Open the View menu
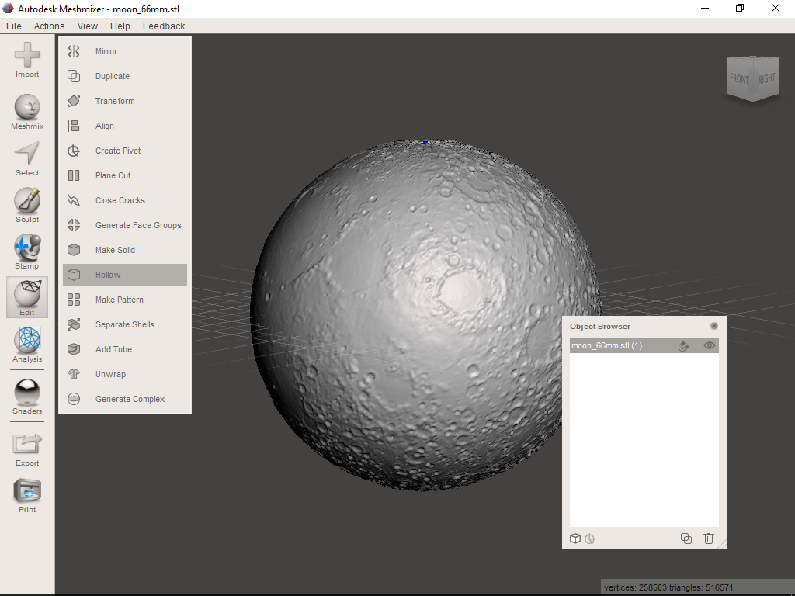Viewport: 795px width, 596px height. click(x=87, y=26)
